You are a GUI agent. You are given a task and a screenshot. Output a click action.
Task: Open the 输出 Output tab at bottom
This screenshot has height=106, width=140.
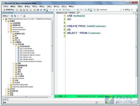[5, 99]
